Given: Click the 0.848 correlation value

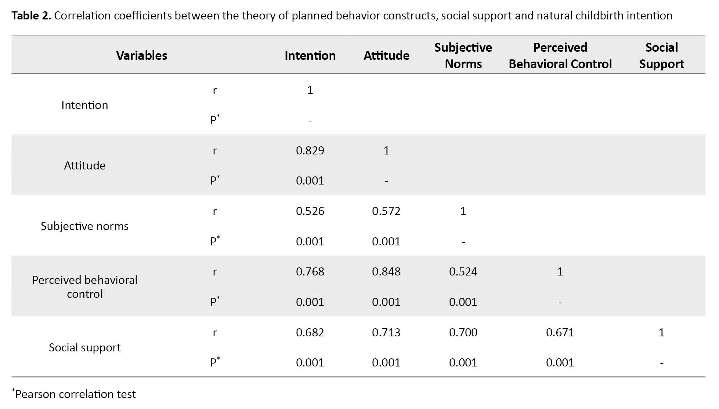Looking at the screenshot, I should 386,271.
